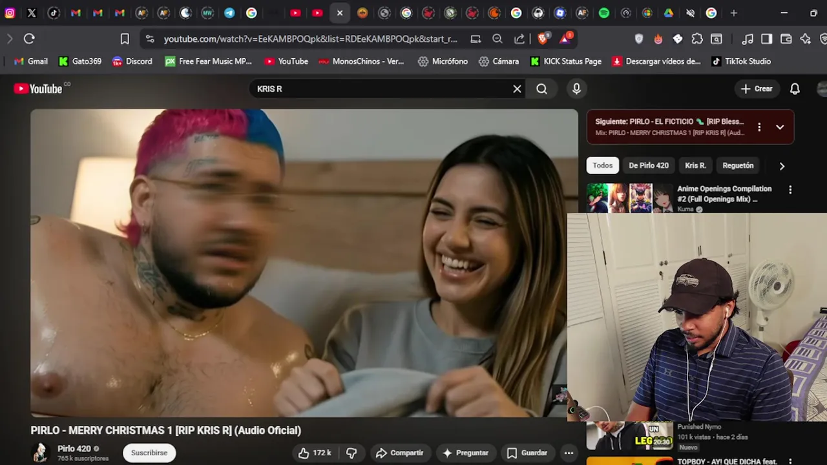The image size is (827, 465).
Task: Click the Crear button
Action: coord(757,89)
